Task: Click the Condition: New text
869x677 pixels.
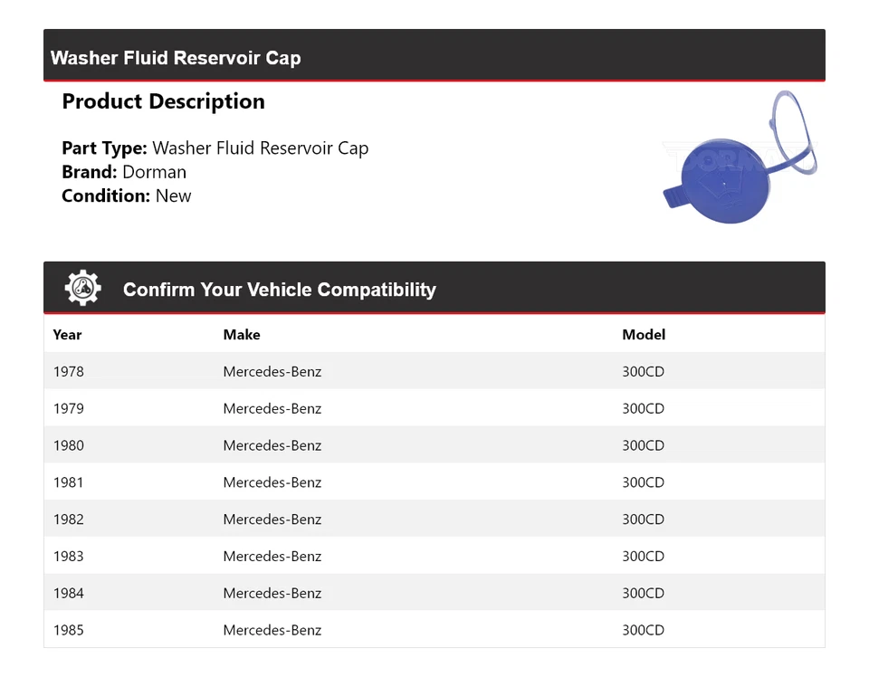Action: (x=127, y=195)
